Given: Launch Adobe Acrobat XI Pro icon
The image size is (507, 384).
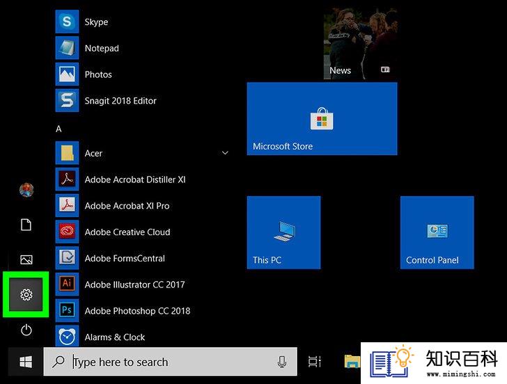Looking at the screenshot, I should pos(67,205).
